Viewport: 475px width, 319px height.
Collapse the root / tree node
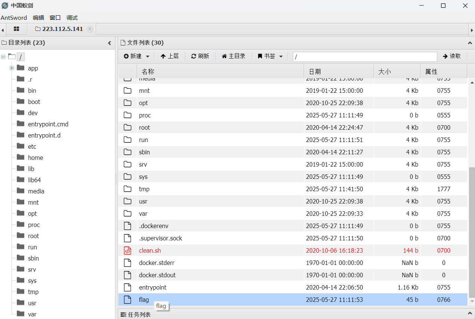click(3, 57)
